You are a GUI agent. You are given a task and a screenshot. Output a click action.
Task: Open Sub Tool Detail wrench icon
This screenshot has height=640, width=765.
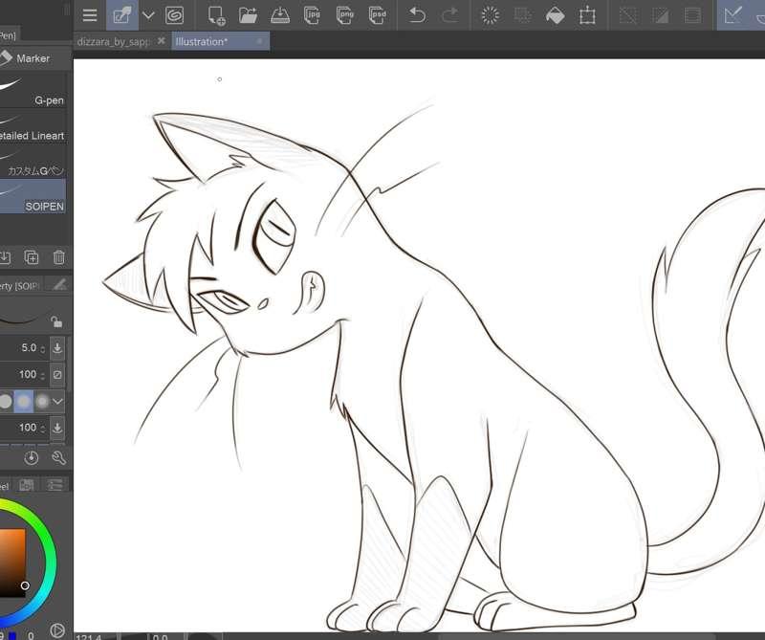tap(58, 457)
